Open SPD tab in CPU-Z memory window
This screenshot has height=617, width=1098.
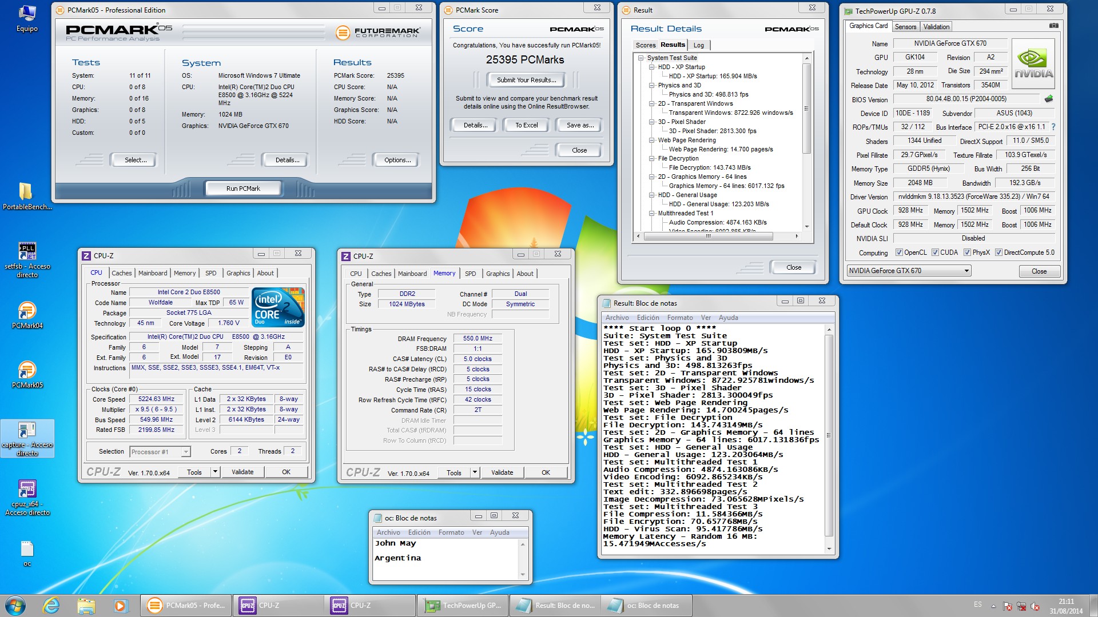tap(470, 274)
